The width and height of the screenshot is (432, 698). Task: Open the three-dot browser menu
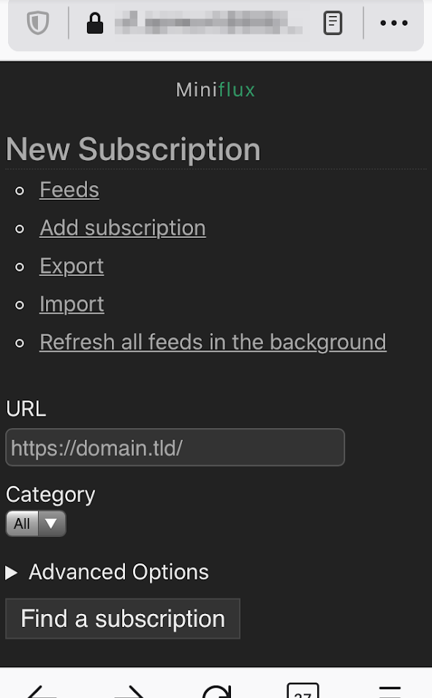tap(394, 23)
